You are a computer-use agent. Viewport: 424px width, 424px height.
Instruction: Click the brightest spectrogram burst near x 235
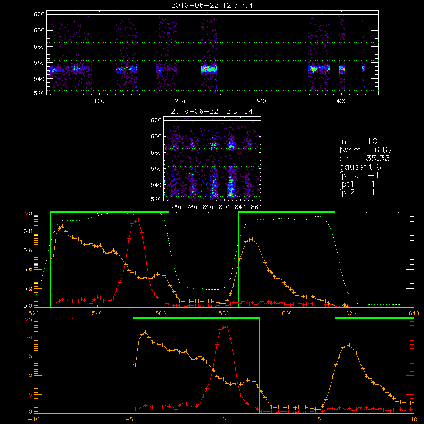209,69
